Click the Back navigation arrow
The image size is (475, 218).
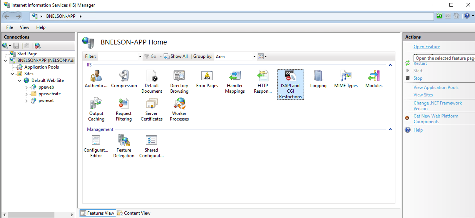click(x=7, y=16)
